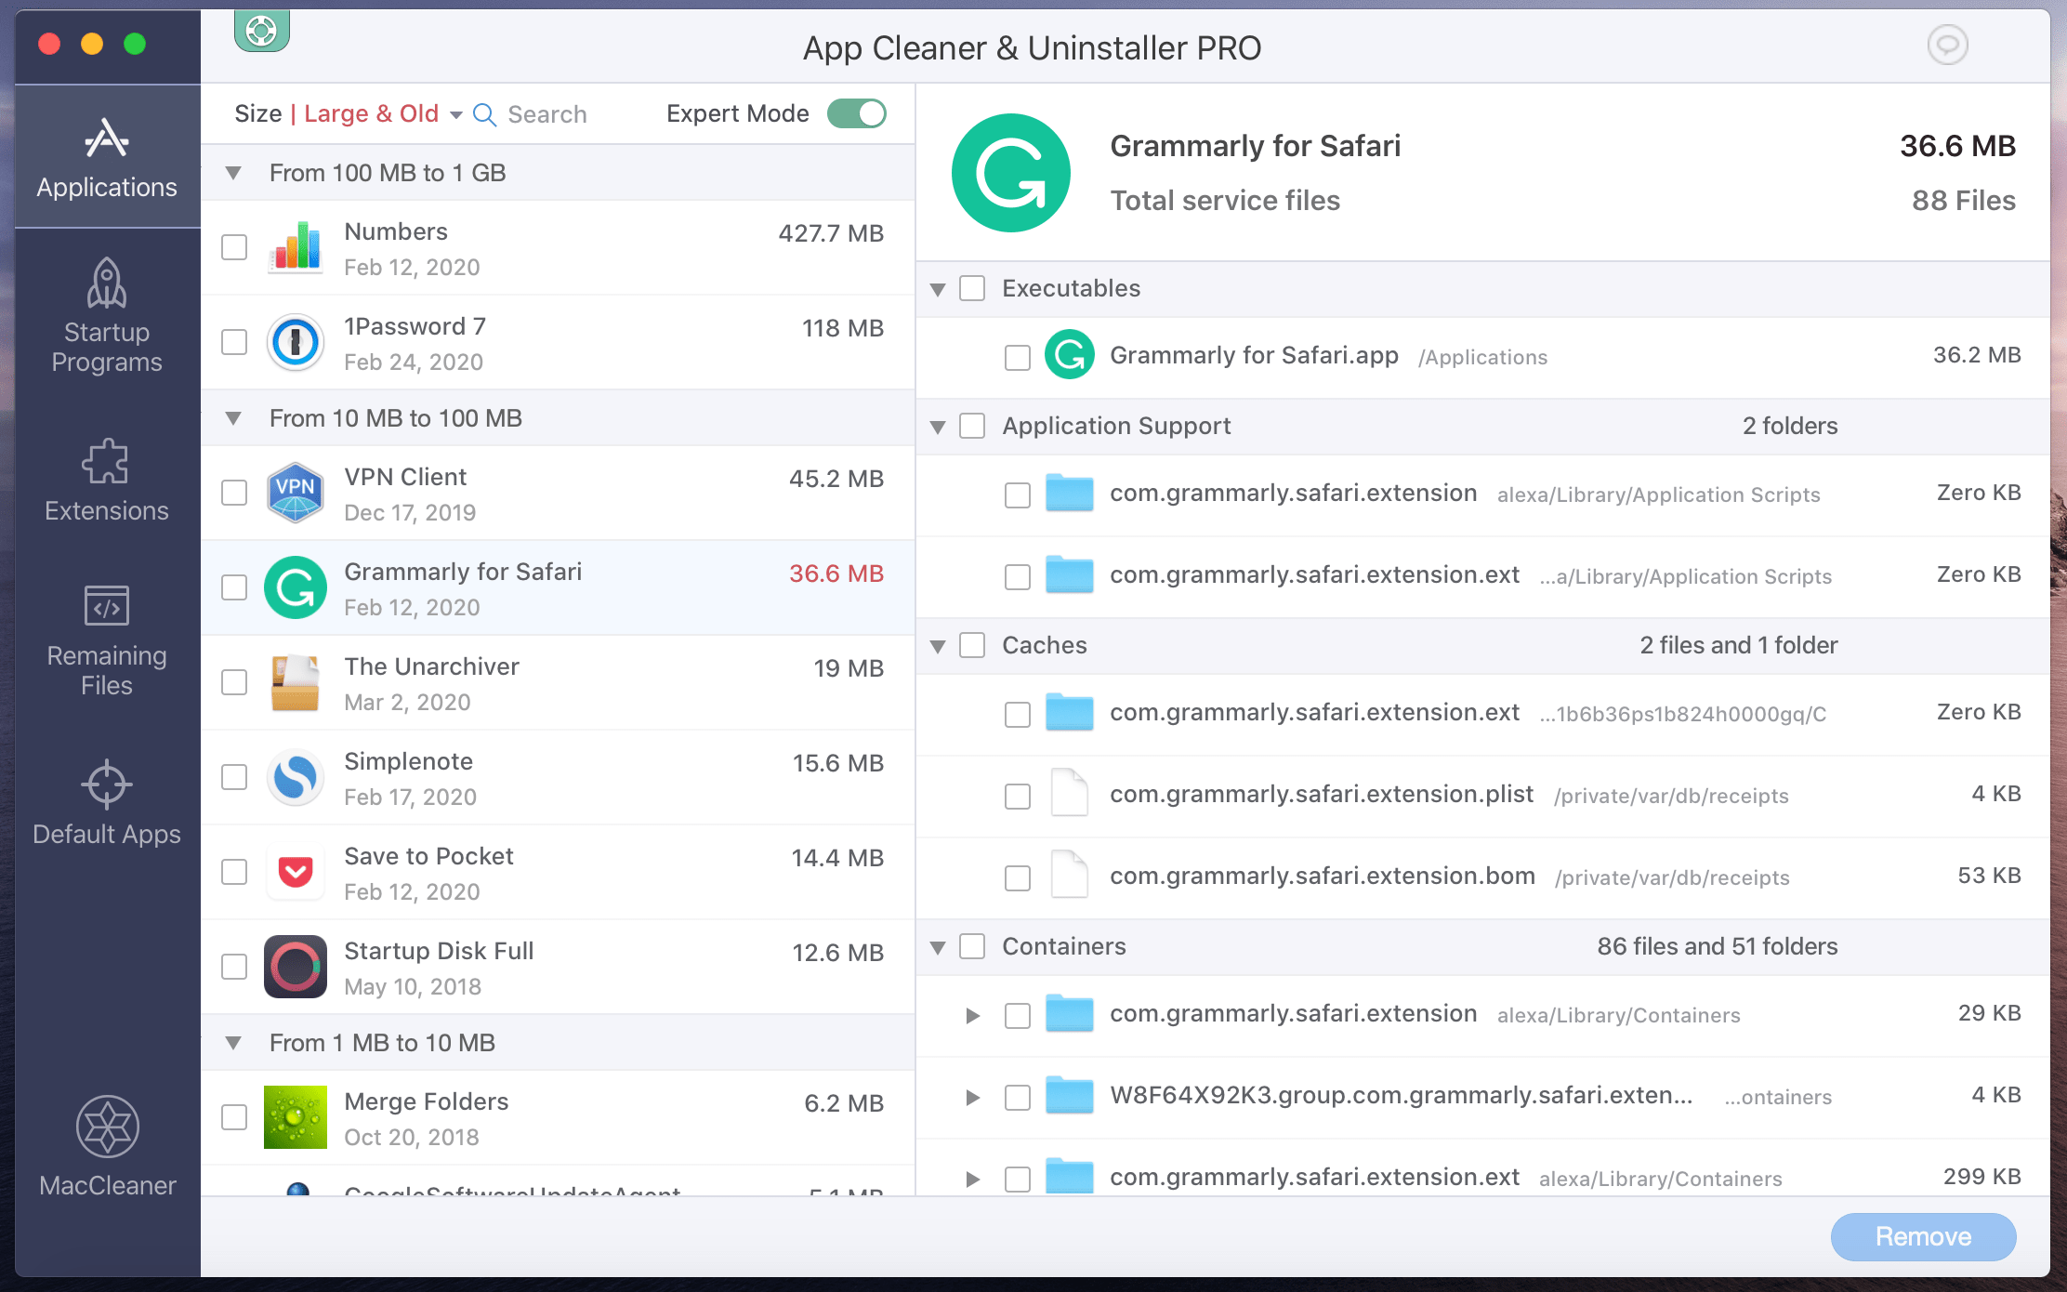
Task: Select the Merge Folders row
Action: pyautogui.click(x=558, y=1117)
